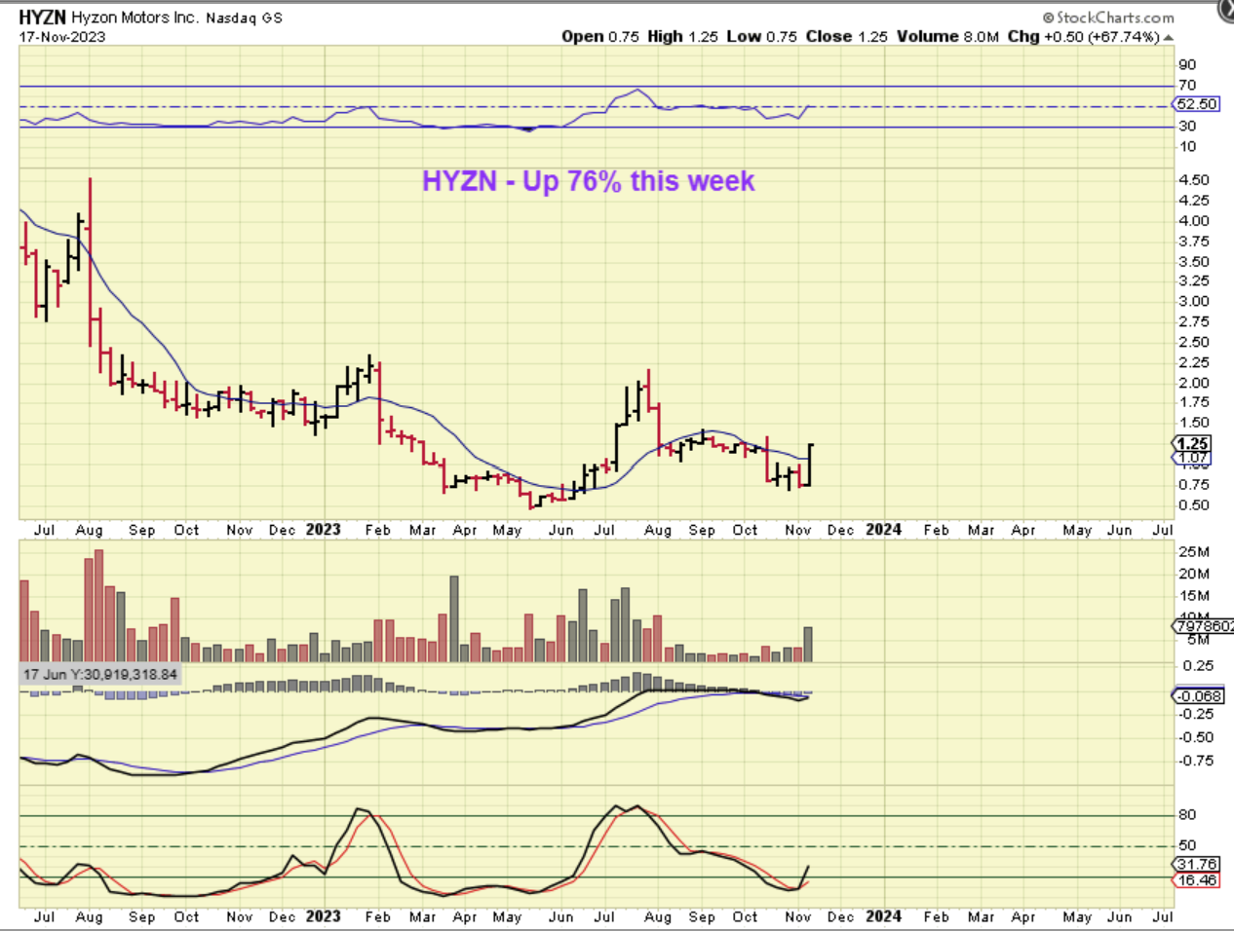Select the Volume 8.0M reading
This screenshot has height=932, width=1234.
tap(947, 36)
